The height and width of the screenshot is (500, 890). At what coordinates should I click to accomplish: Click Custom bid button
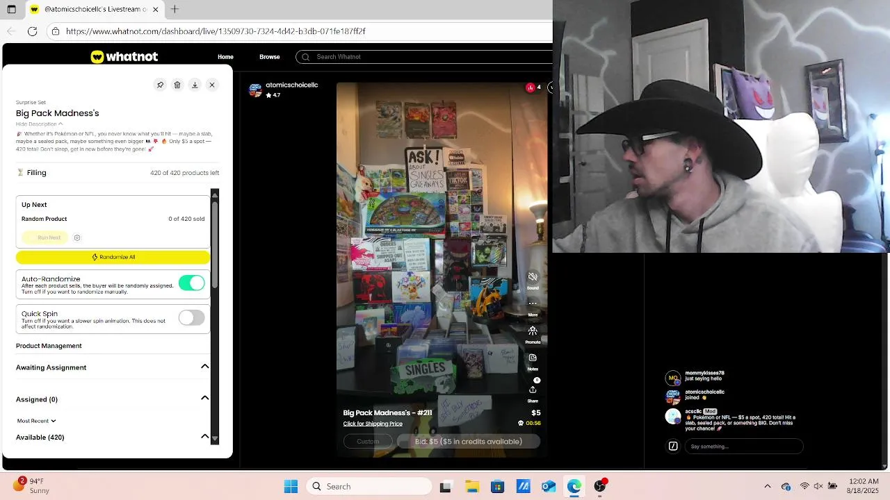pyautogui.click(x=368, y=442)
